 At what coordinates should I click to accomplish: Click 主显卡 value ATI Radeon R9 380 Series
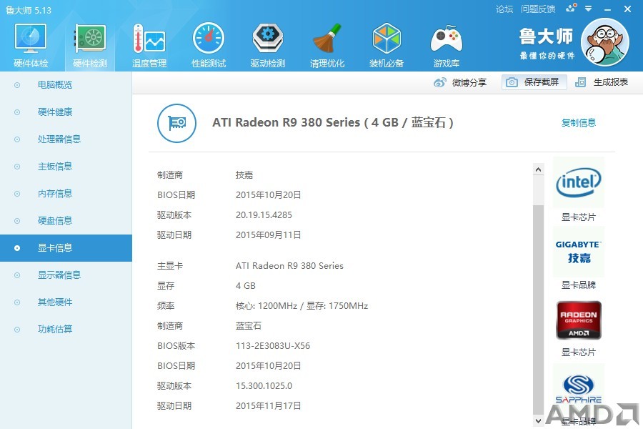pyautogui.click(x=289, y=266)
